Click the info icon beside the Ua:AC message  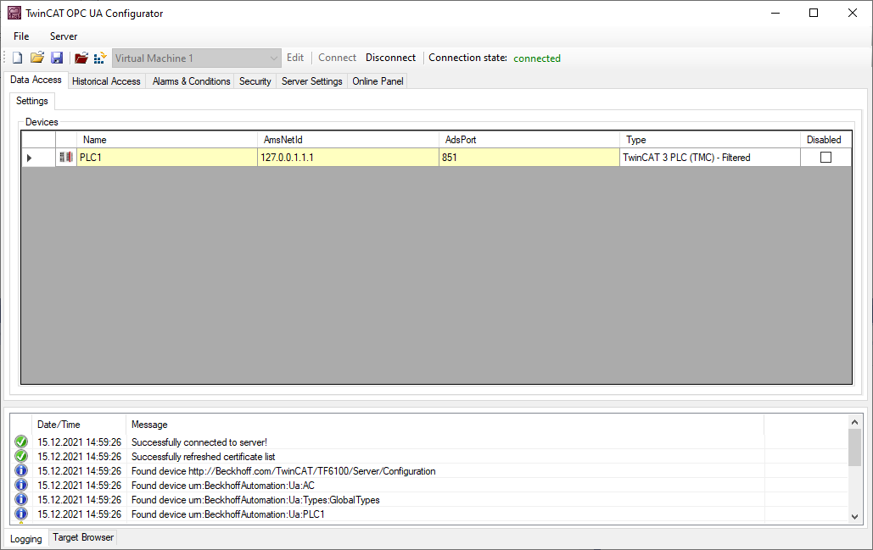[21, 486]
